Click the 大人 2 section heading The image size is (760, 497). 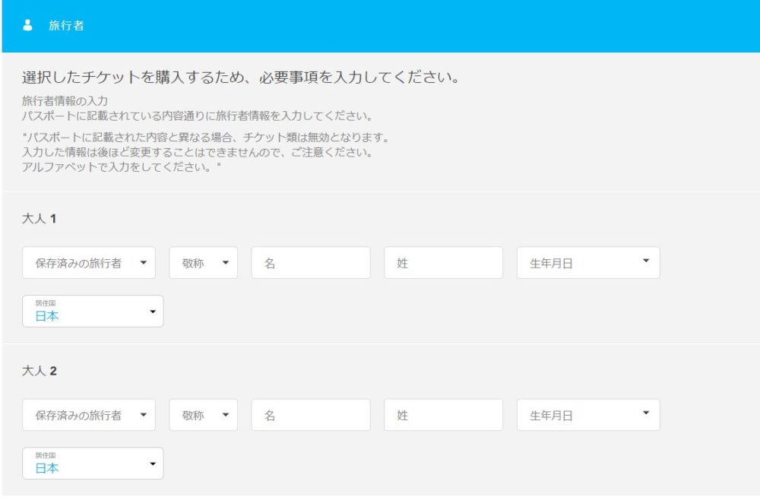40,372
